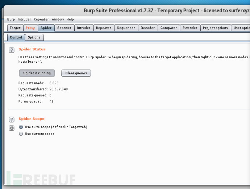
Task: Clear the spider queues
Action: [x=76, y=73]
